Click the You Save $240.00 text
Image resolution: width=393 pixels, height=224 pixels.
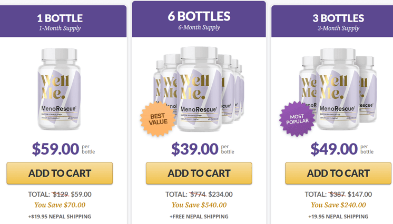point(338,205)
